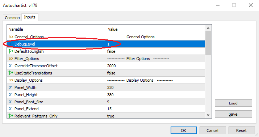Image resolution: width=259 pixels, height=137 pixels.
Task: Select the Display_Options variable name
Action: pyautogui.click(x=29, y=80)
